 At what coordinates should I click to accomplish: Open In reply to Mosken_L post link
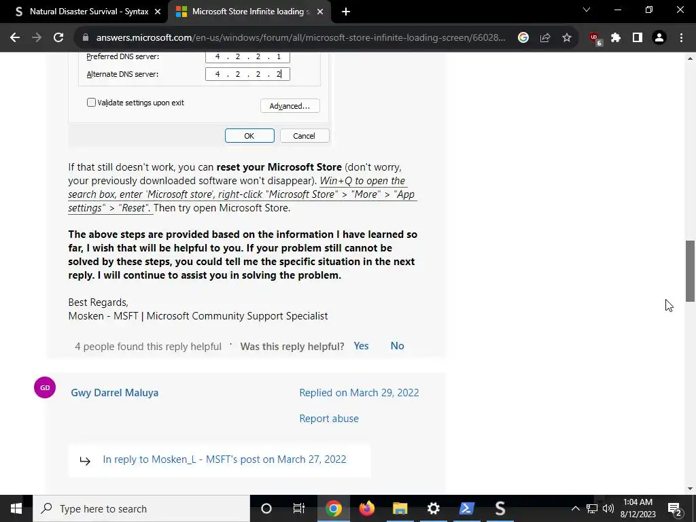click(x=224, y=459)
